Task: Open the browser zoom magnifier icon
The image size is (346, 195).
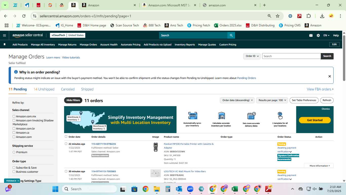Action: pyautogui.click(x=270, y=16)
